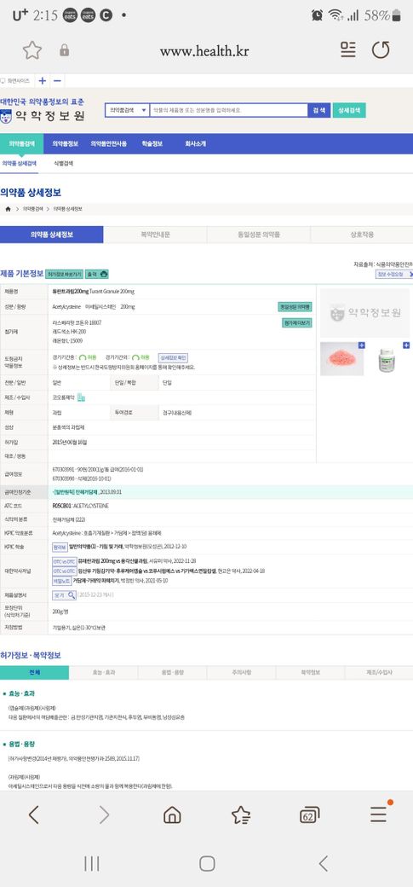Screen dimensions: 413x887
Task: Select the 주의사항 tab
Action: pyautogui.click(x=241, y=673)
